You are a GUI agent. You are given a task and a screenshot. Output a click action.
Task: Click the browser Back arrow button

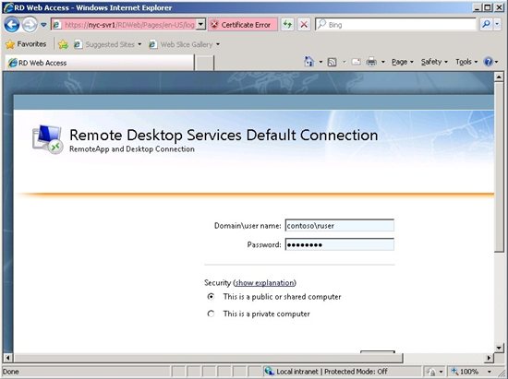(x=12, y=25)
